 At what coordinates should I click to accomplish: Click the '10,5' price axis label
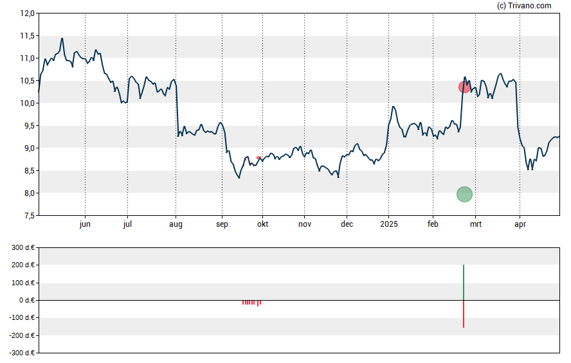pos(27,81)
